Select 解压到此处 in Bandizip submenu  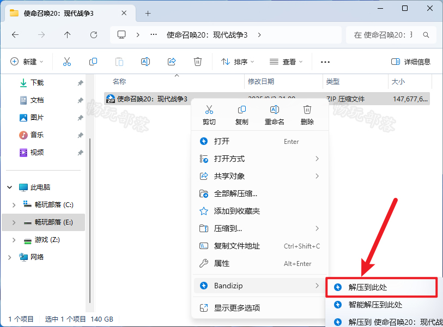click(381, 287)
